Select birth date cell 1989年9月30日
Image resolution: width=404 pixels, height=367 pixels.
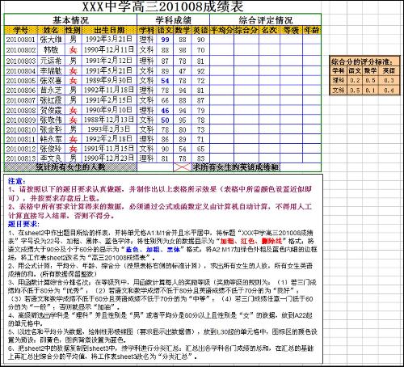coord(109,81)
